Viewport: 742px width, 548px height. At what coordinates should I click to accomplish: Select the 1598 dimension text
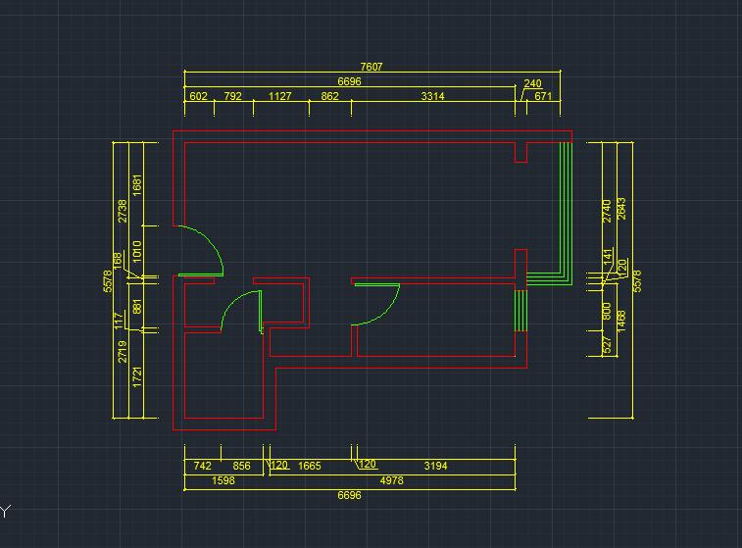tap(223, 480)
